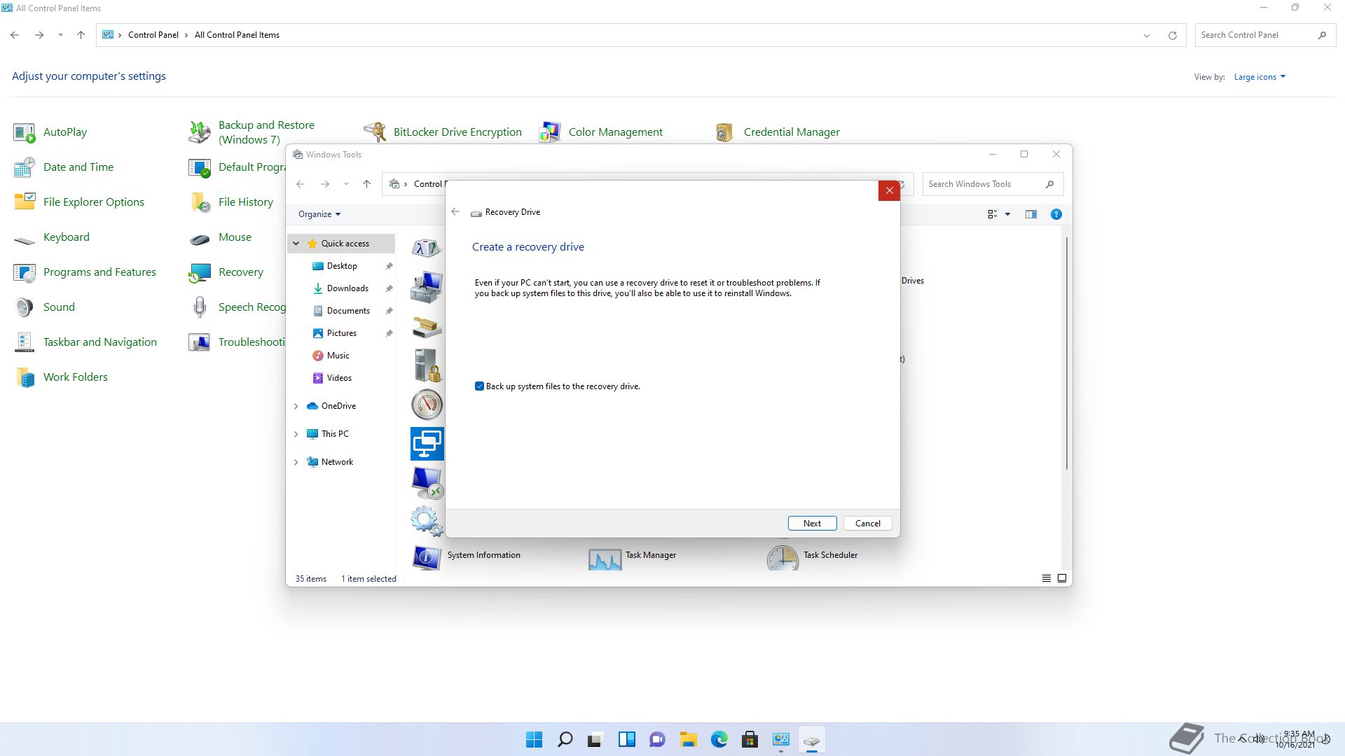The width and height of the screenshot is (1345, 756).
Task: Open Color Management item
Action: click(601, 132)
